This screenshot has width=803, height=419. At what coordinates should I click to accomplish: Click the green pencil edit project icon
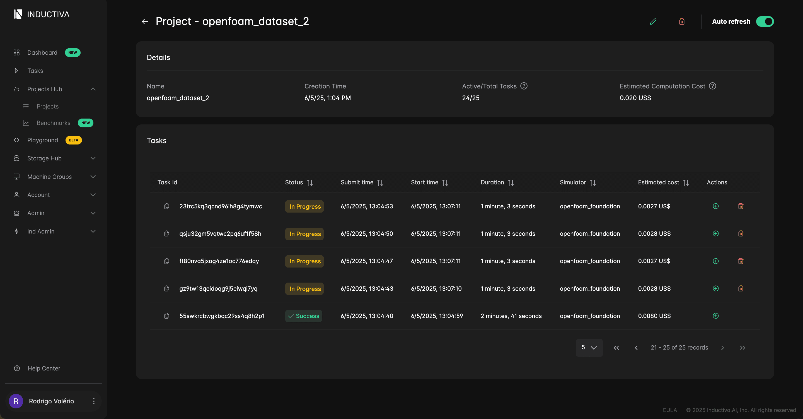[653, 21]
